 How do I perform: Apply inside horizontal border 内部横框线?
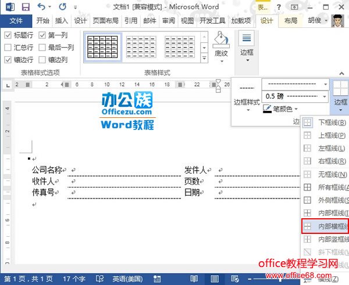click(325, 226)
